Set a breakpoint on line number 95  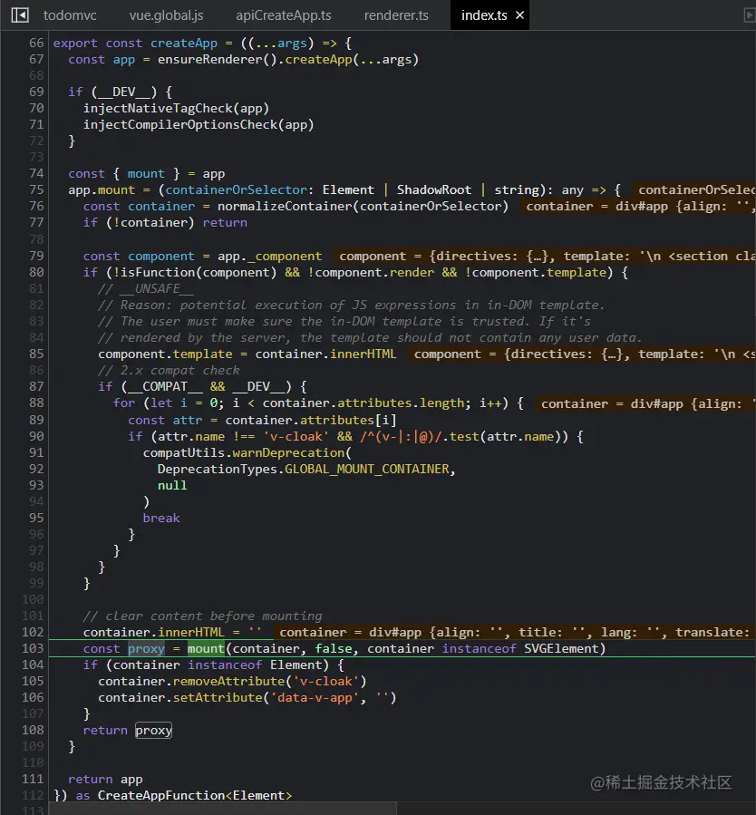click(36, 518)
